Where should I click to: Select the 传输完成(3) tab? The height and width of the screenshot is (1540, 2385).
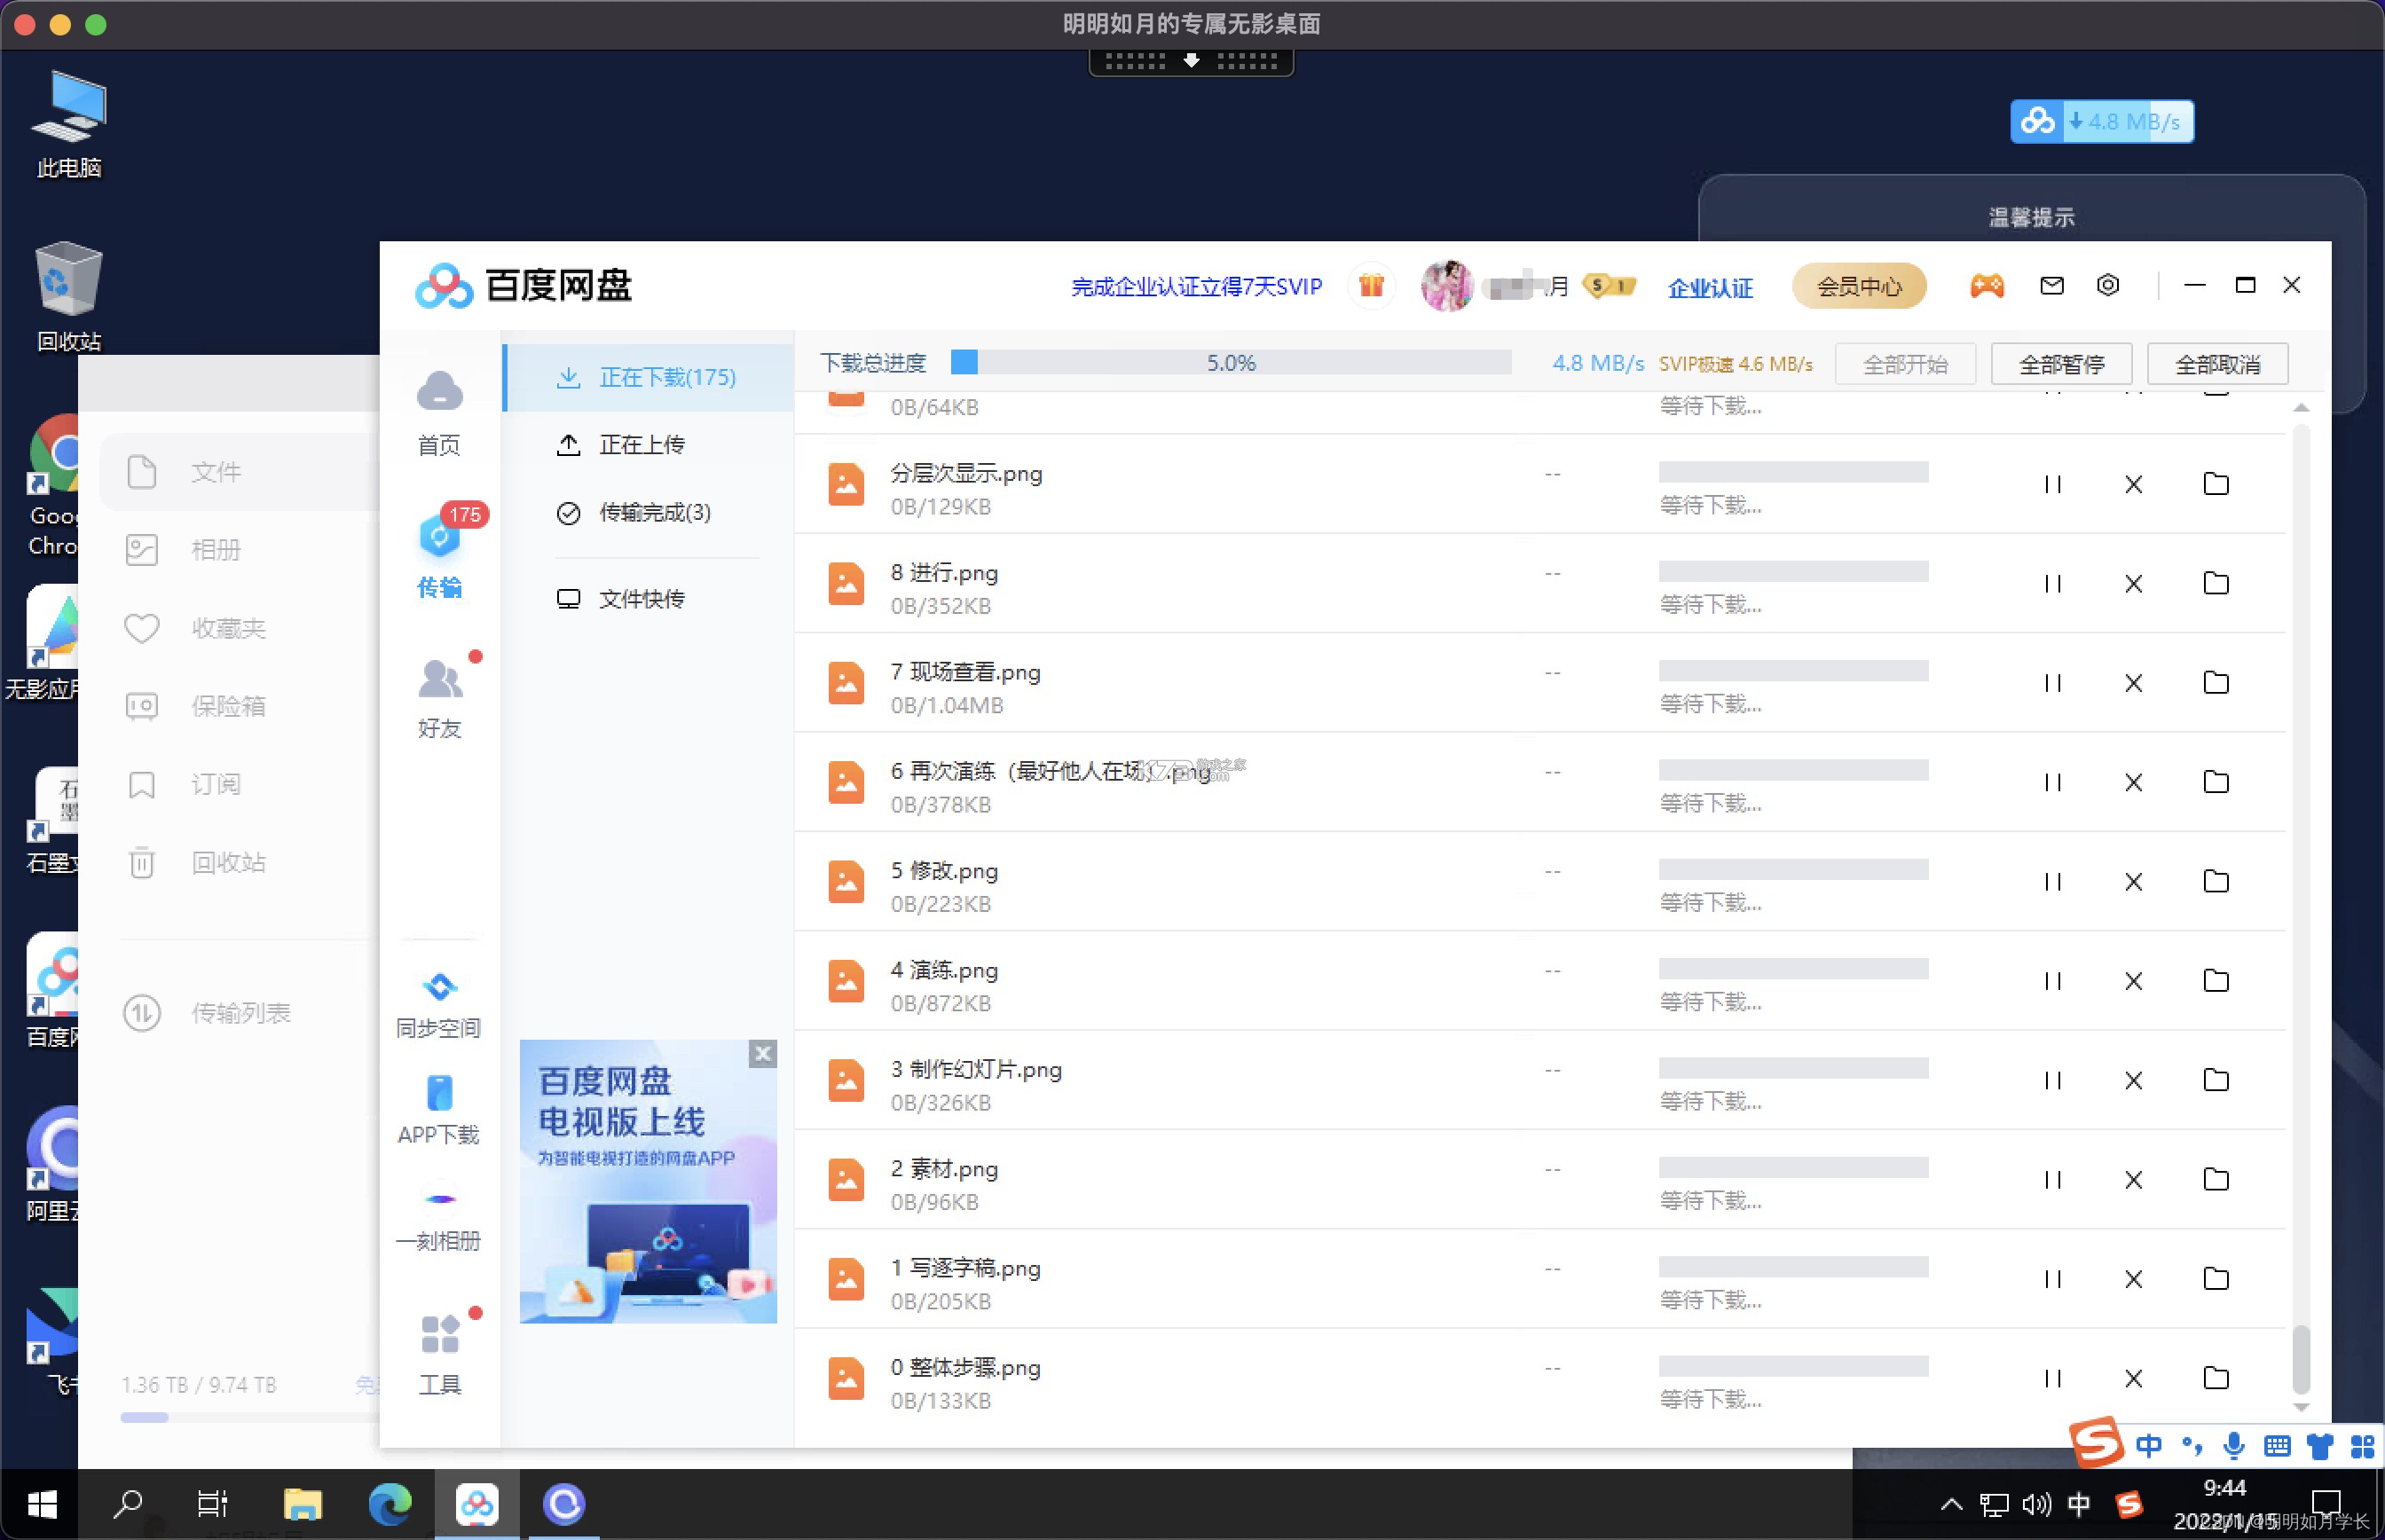pos(648,512)
